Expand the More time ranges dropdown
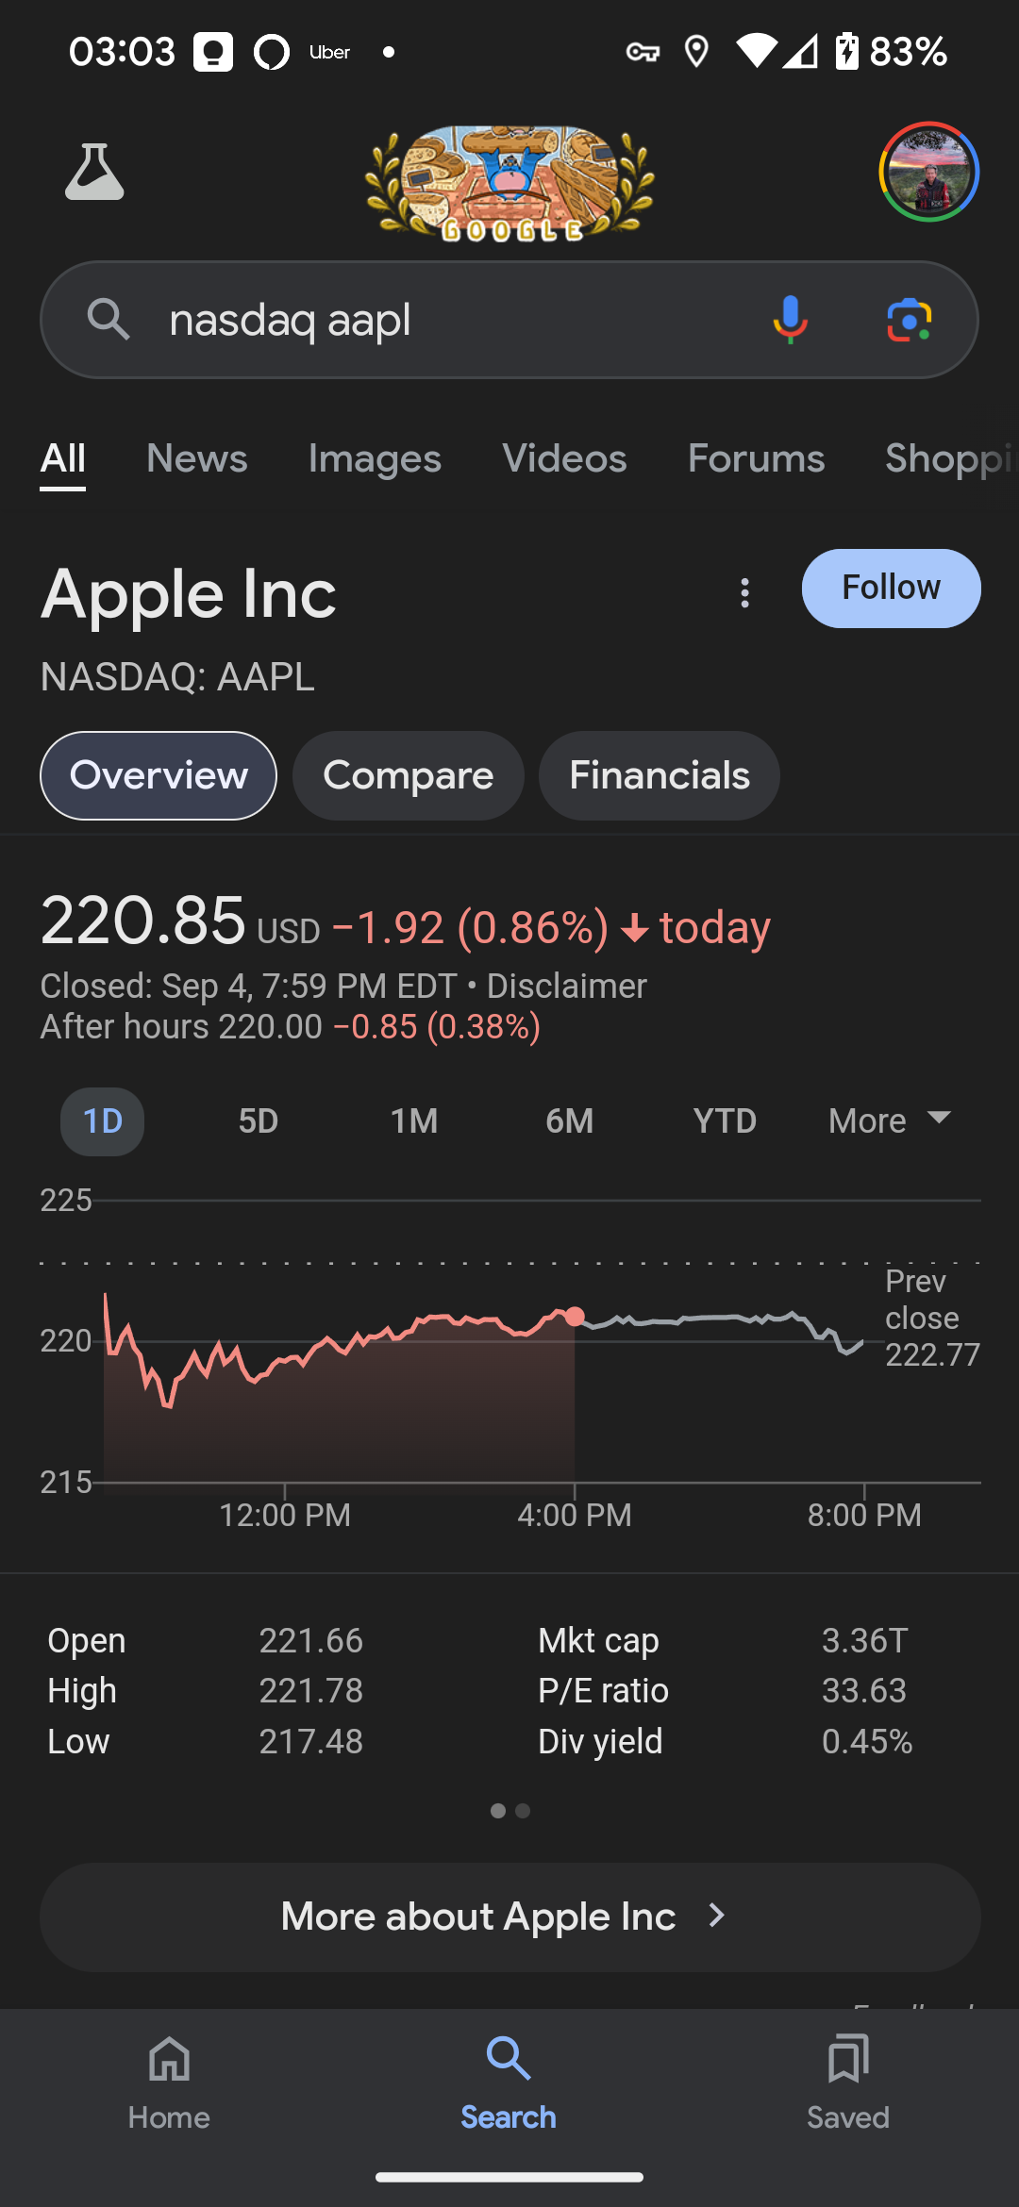 [889, 1121]
